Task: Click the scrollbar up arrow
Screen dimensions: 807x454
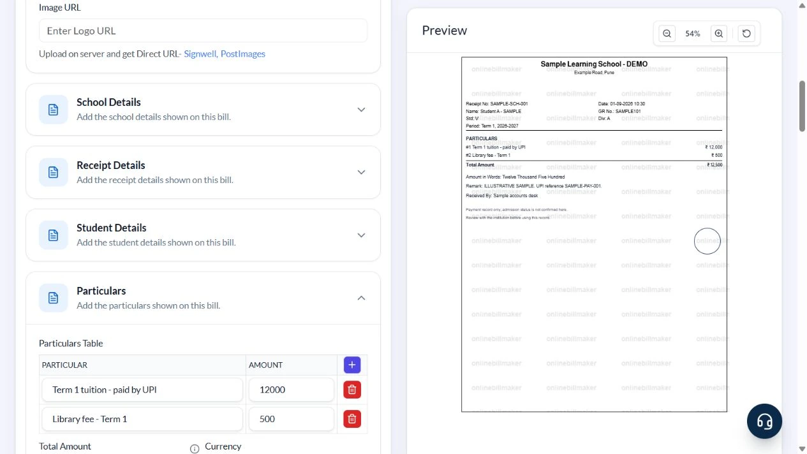Action: pos(802,4)
